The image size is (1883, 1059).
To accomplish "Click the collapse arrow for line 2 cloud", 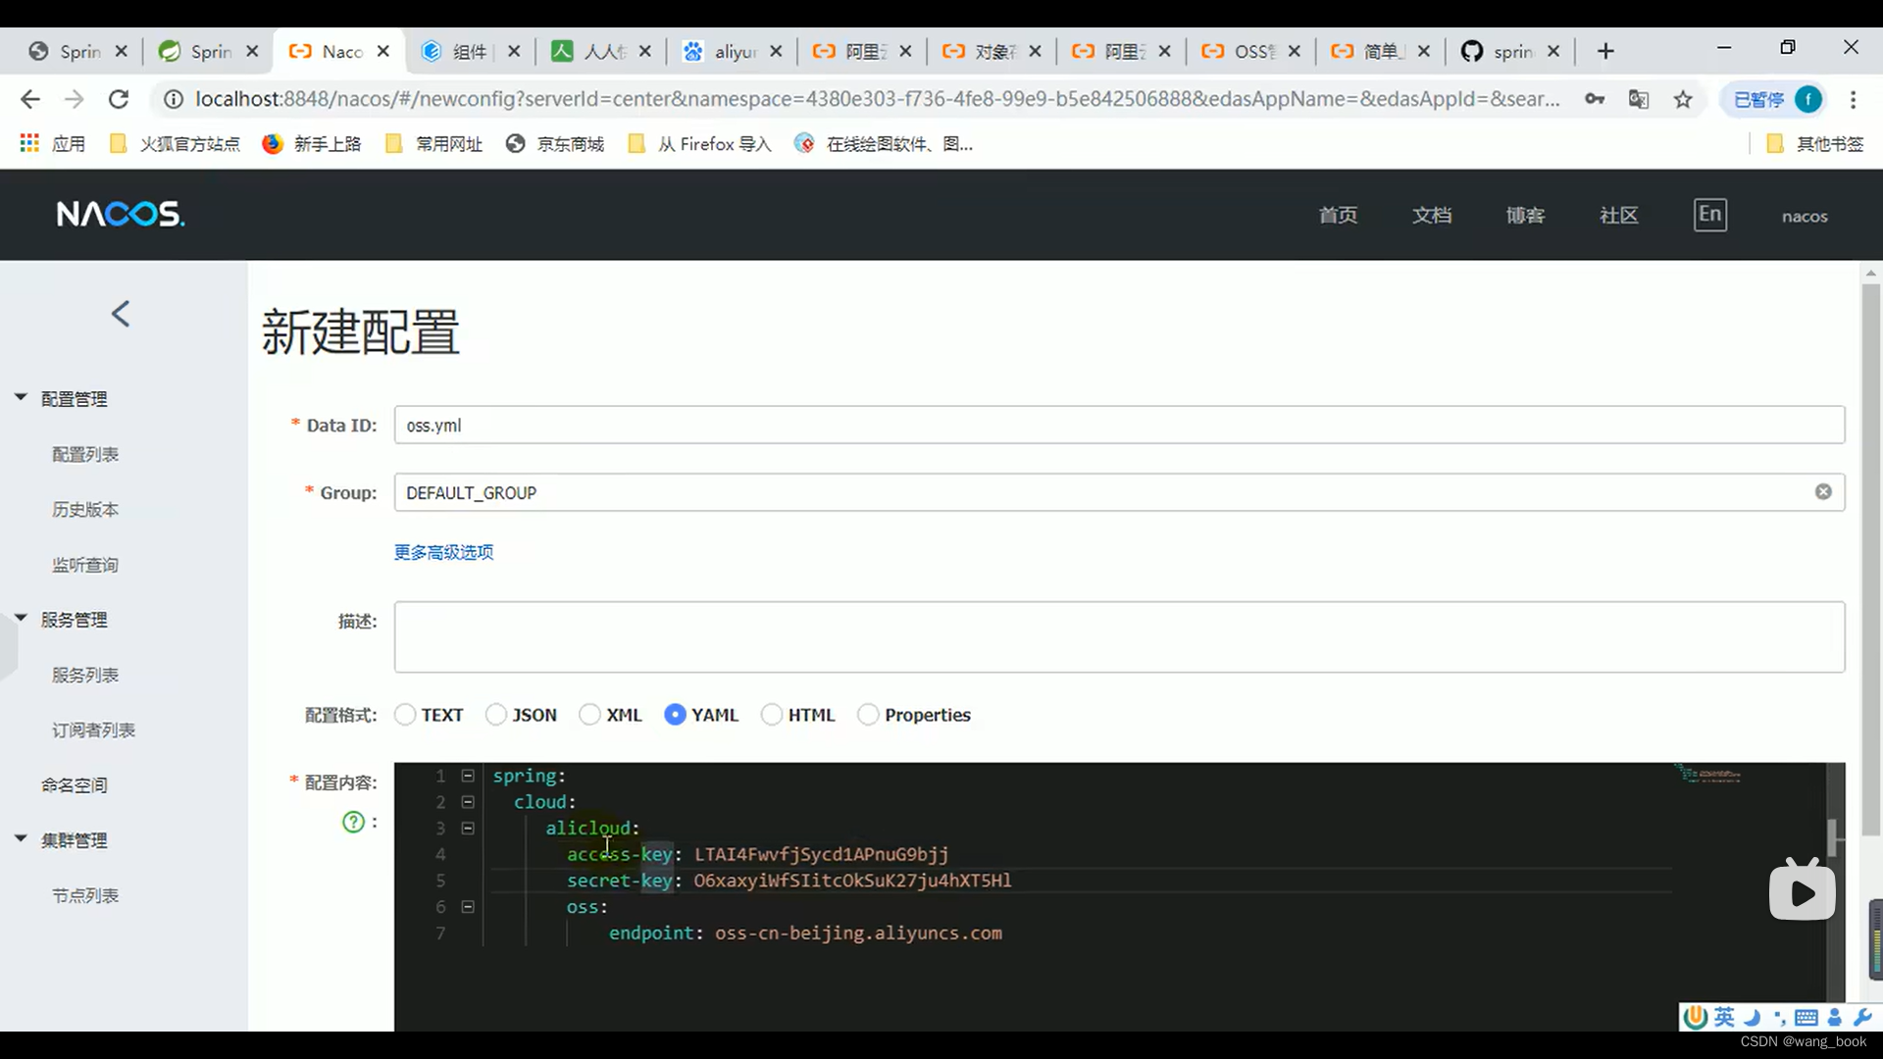I will coord(467,802).
